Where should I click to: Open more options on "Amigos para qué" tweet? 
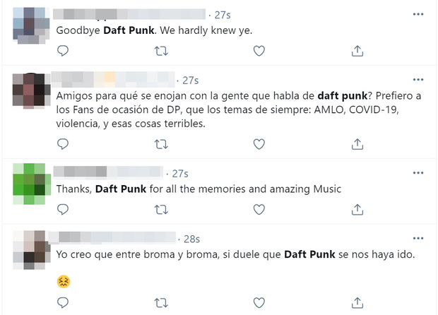[x=418, y=80]
